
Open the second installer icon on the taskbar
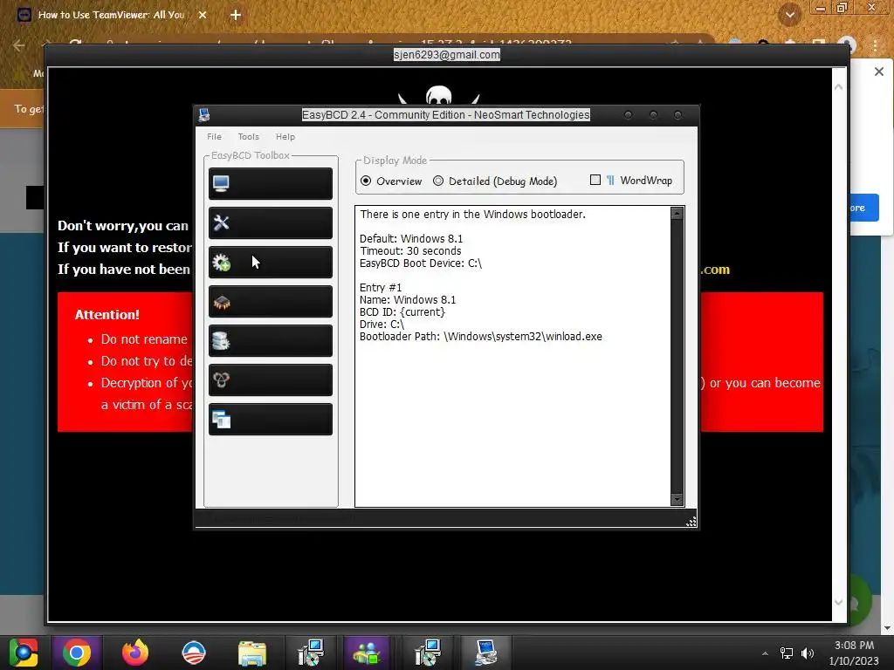(x=427, y=653)
